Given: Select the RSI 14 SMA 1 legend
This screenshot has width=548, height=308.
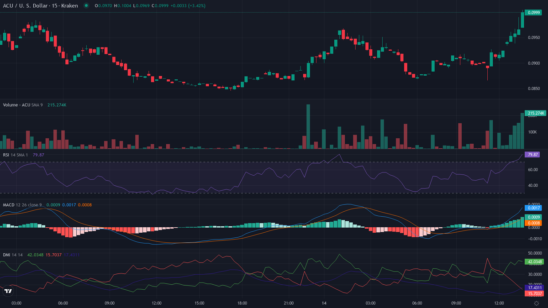Looking at the screenshot, I should 16,155.
